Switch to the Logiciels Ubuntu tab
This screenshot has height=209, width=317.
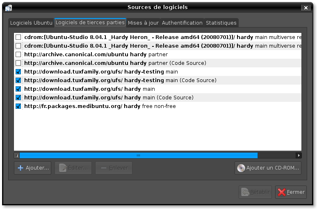[31, 23]
